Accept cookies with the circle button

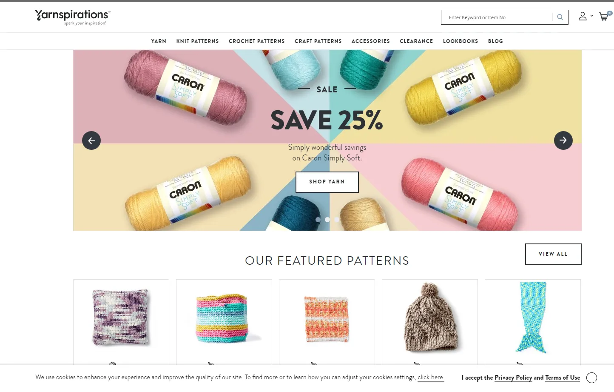point(591,378)
